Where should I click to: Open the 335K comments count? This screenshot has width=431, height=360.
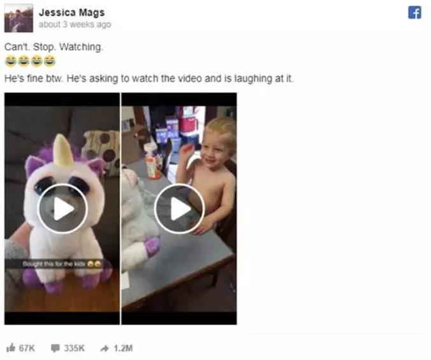[74, 348]
